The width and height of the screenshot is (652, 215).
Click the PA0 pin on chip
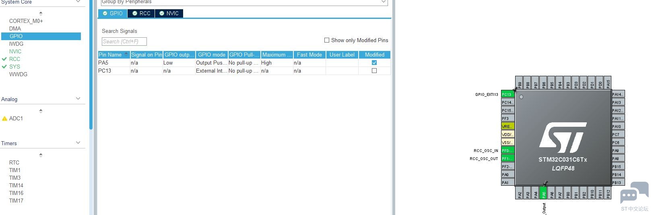508,174
